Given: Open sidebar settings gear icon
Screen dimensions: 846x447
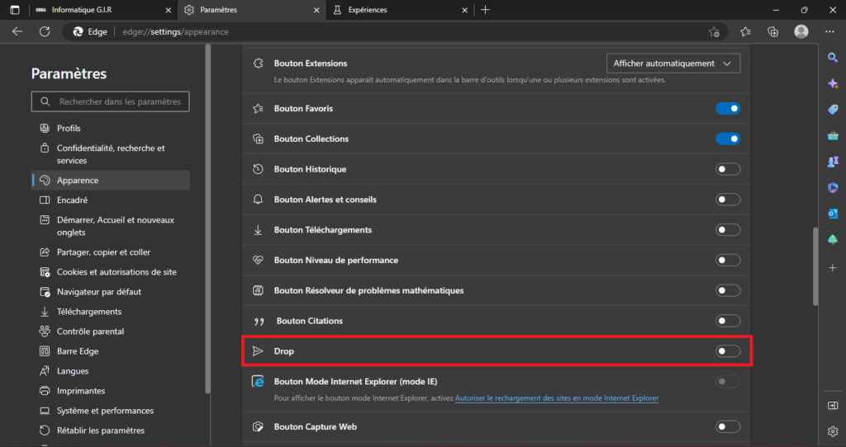Looking at the screenshot, I should pos(833,431).
